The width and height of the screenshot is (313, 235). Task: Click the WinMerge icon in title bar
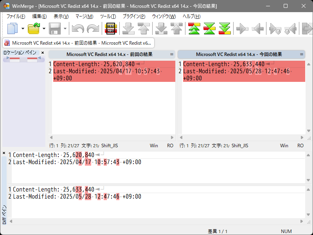tap(7, 6)
